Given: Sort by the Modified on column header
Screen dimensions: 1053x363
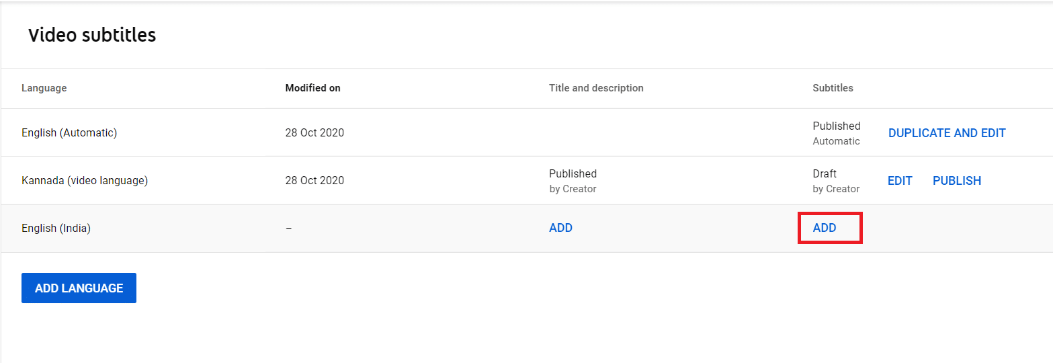Looking at the screenshot, I should tap(312, 88).
